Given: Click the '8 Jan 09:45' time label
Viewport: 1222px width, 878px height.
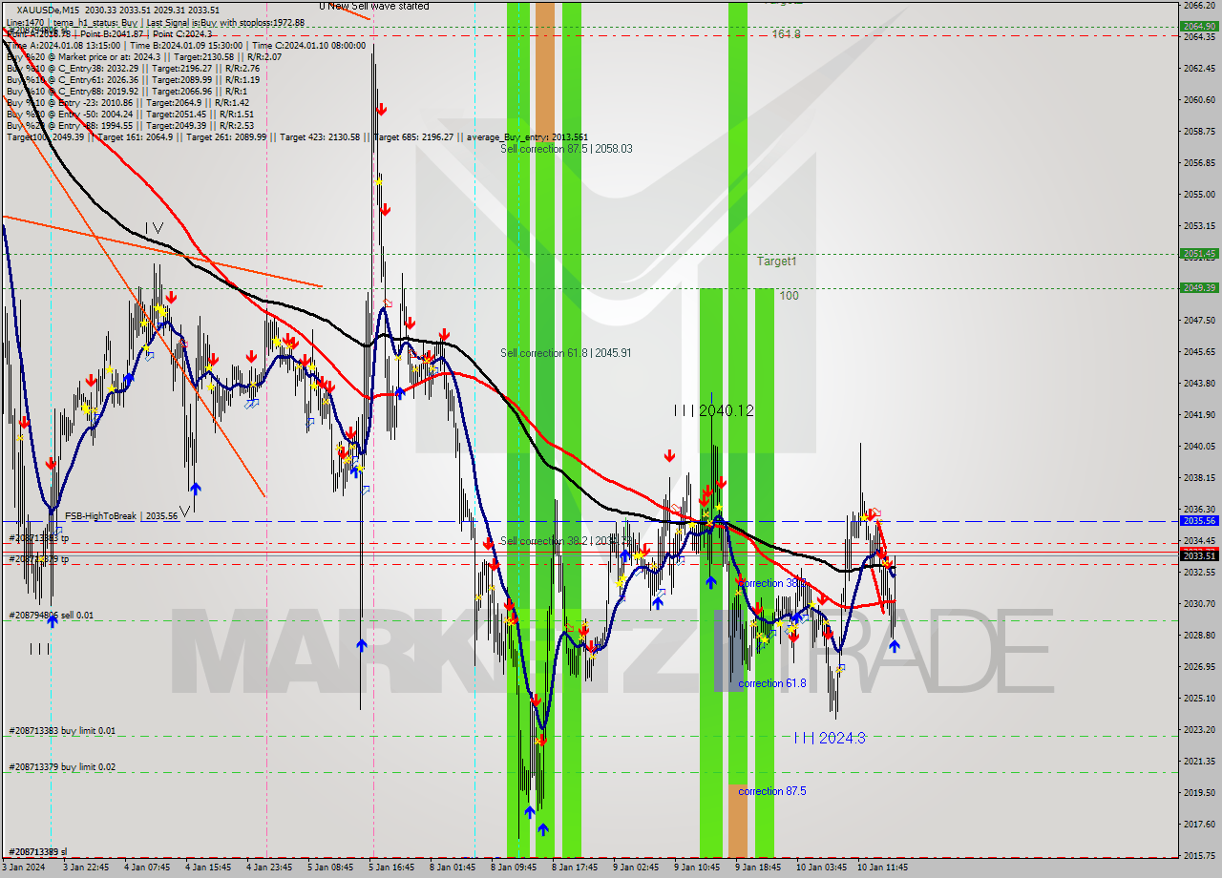Looking at the screenshot, I should click(515, 868).
